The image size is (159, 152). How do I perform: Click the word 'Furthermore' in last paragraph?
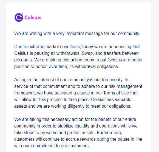pos(109,133)
